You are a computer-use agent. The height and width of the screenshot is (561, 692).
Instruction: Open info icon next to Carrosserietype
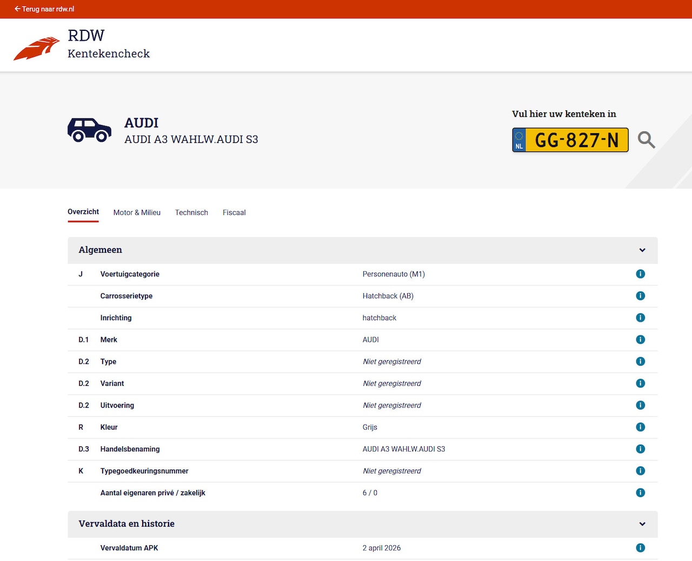(640, 296)
